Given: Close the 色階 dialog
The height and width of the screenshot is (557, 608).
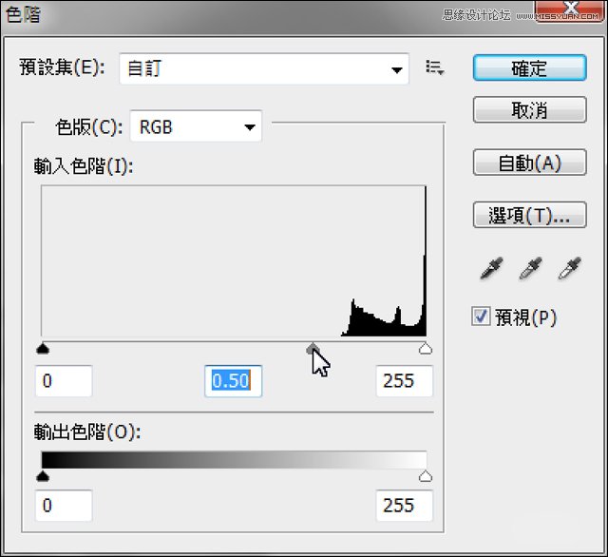Looking at the screenshot, I should pyautogui.click(x=570, y=11).
